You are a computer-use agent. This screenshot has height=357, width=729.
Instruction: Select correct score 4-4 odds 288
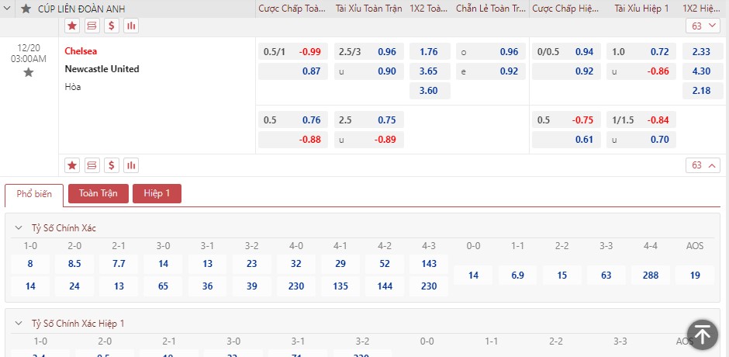point(651,275)
